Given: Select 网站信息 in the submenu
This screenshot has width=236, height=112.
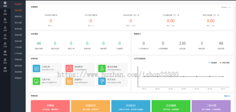Looking at the screenshot, I should [x=18, y=10].
